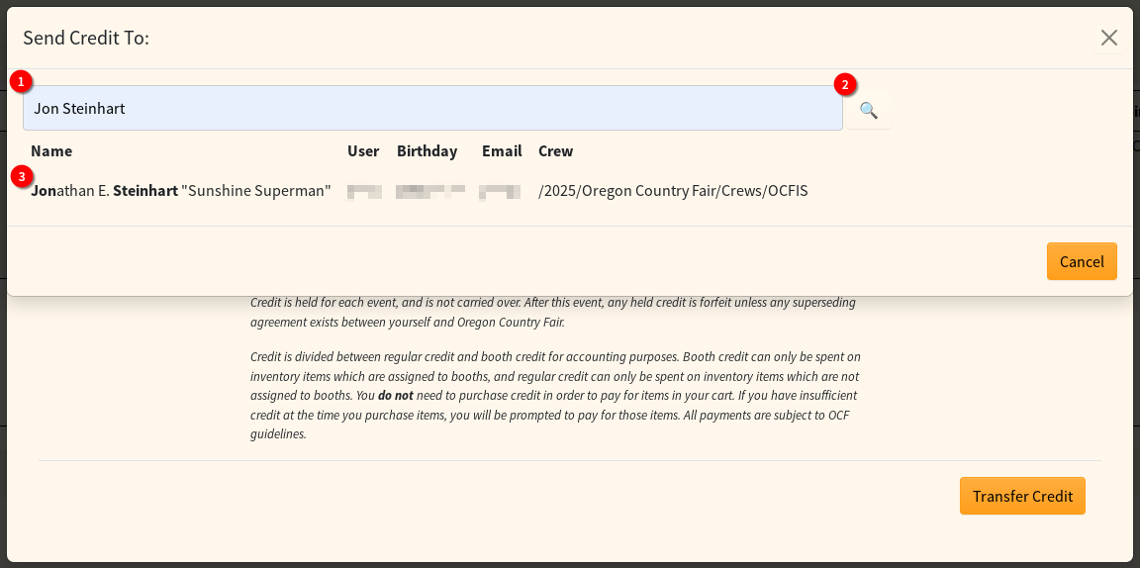This screenshot has width=1140, height=568.
Task: Click the Email column header
Action: (502, 150)
